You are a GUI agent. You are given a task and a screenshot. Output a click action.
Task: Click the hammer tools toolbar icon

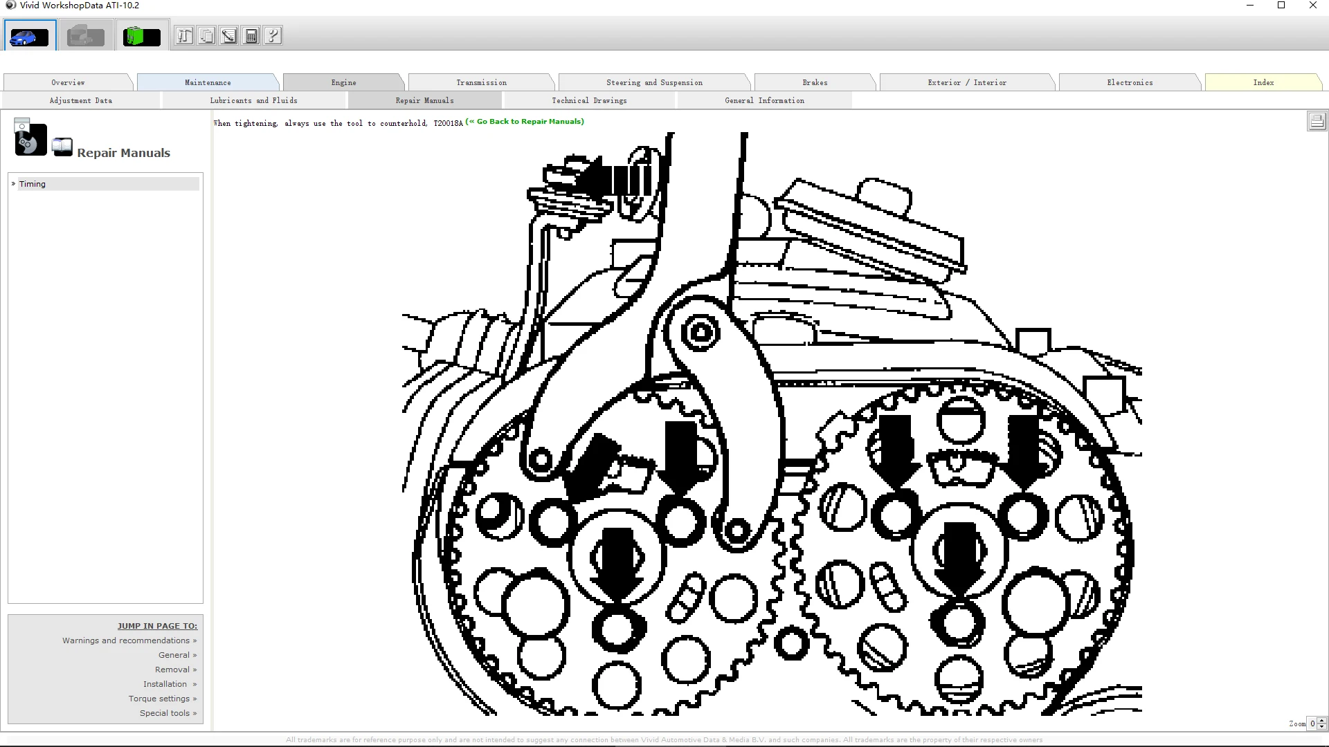(x=184, y=36)
